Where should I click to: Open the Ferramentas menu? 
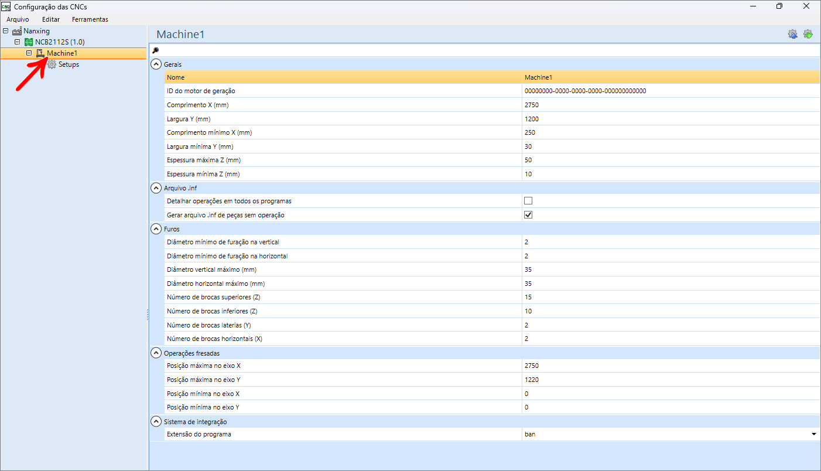coord(90,19)
